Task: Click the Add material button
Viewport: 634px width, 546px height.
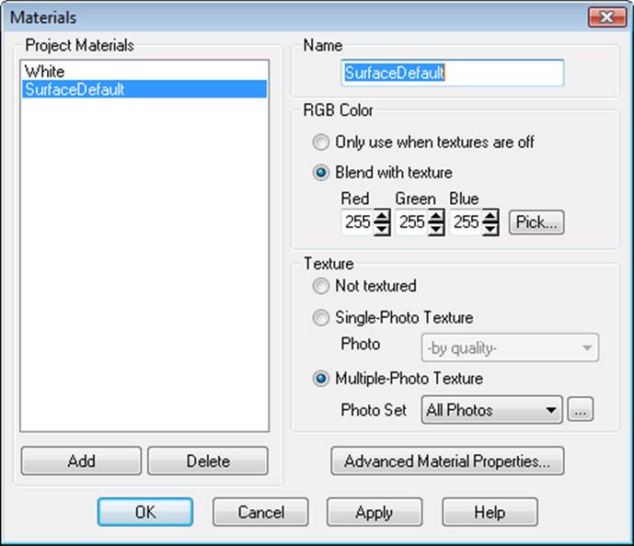Action: coord(81,461)
